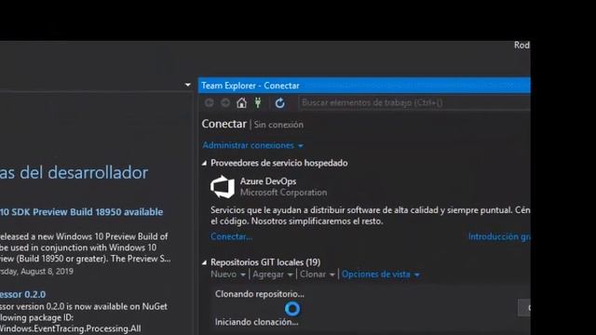Click the partly visible Rod account name

[x=521, y=46]
